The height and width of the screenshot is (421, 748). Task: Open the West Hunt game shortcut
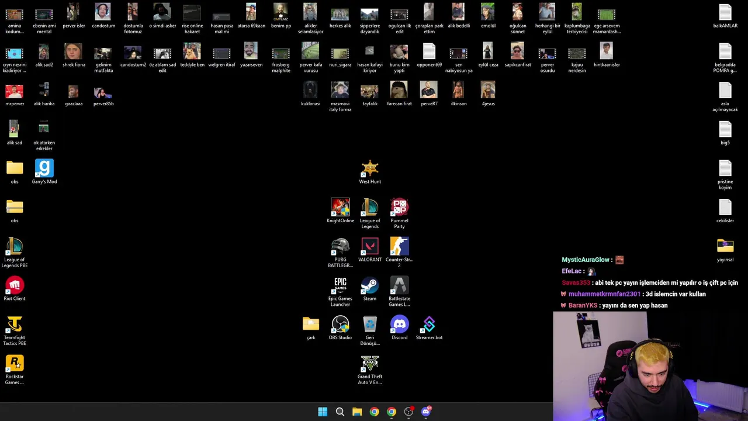pyautogui.click(x=370, y=172)
